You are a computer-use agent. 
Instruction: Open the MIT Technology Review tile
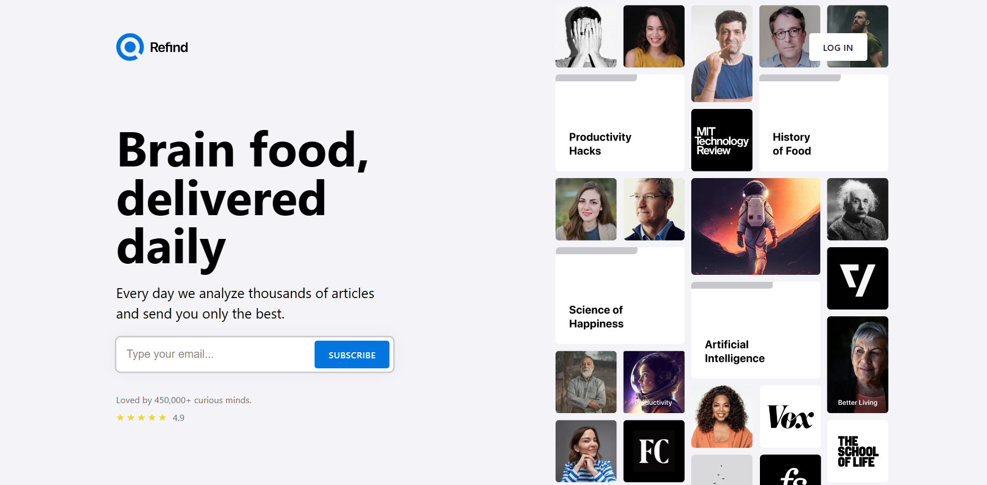pos(722,140)
